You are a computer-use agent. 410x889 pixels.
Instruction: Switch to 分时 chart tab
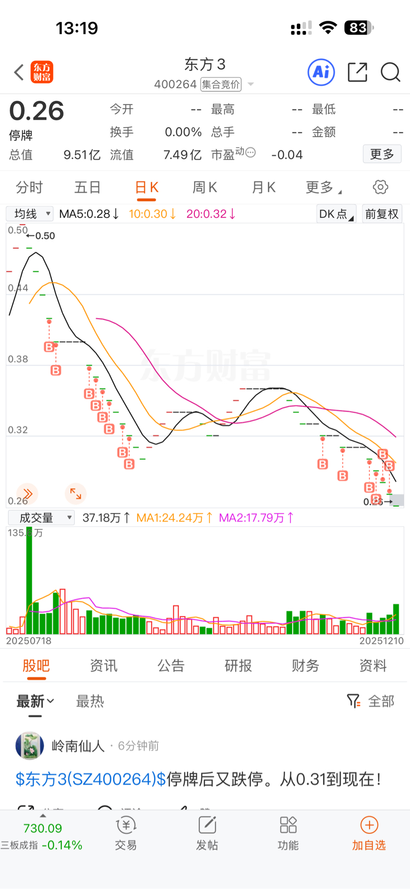click(29, 187)
